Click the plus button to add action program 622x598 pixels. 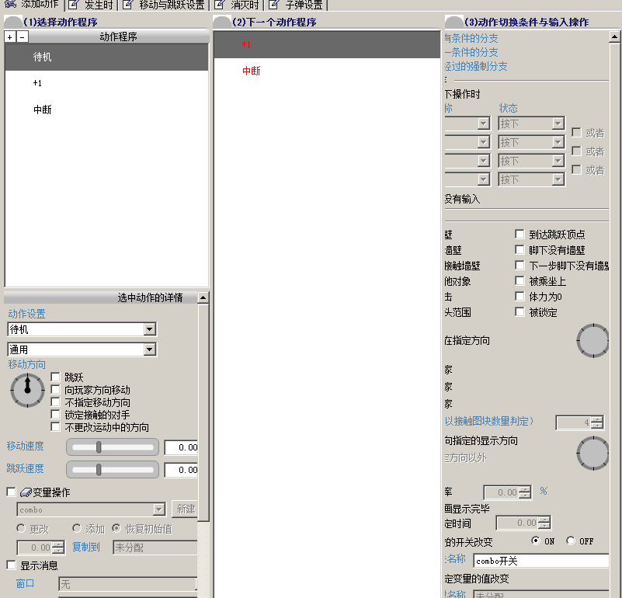pyautogui.click(x=10, y=37)
